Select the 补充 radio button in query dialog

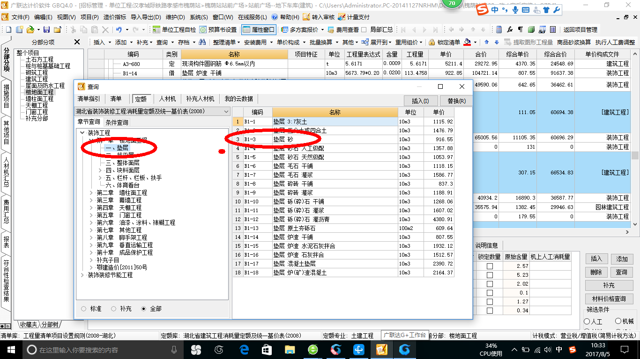tap(114, 309)
